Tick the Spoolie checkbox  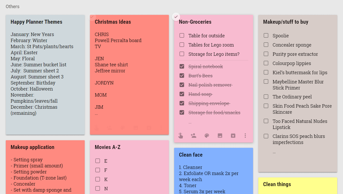pyautogui.click(x=266, y=36)
